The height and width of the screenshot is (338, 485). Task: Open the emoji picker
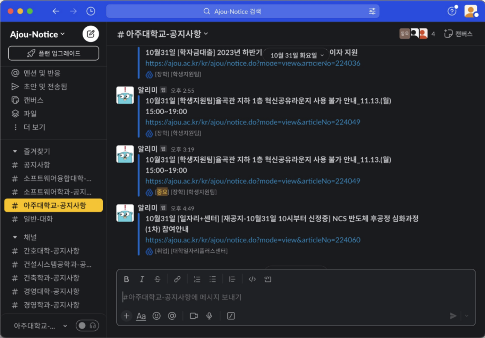[156, 316]
